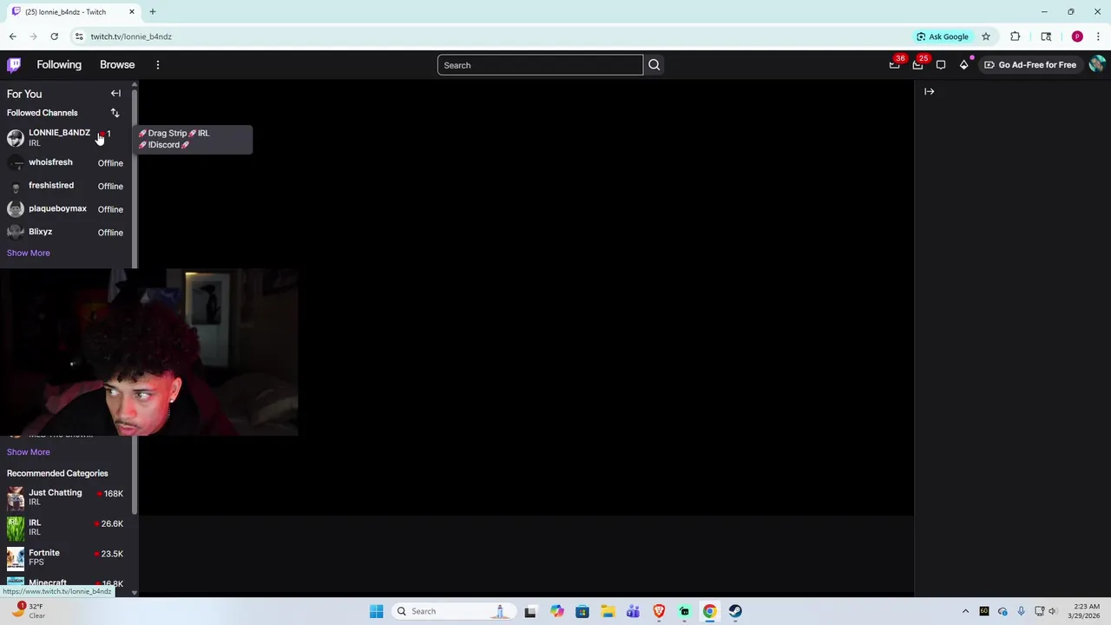Open the Twitch user avatar menu

click(1096, 64)
